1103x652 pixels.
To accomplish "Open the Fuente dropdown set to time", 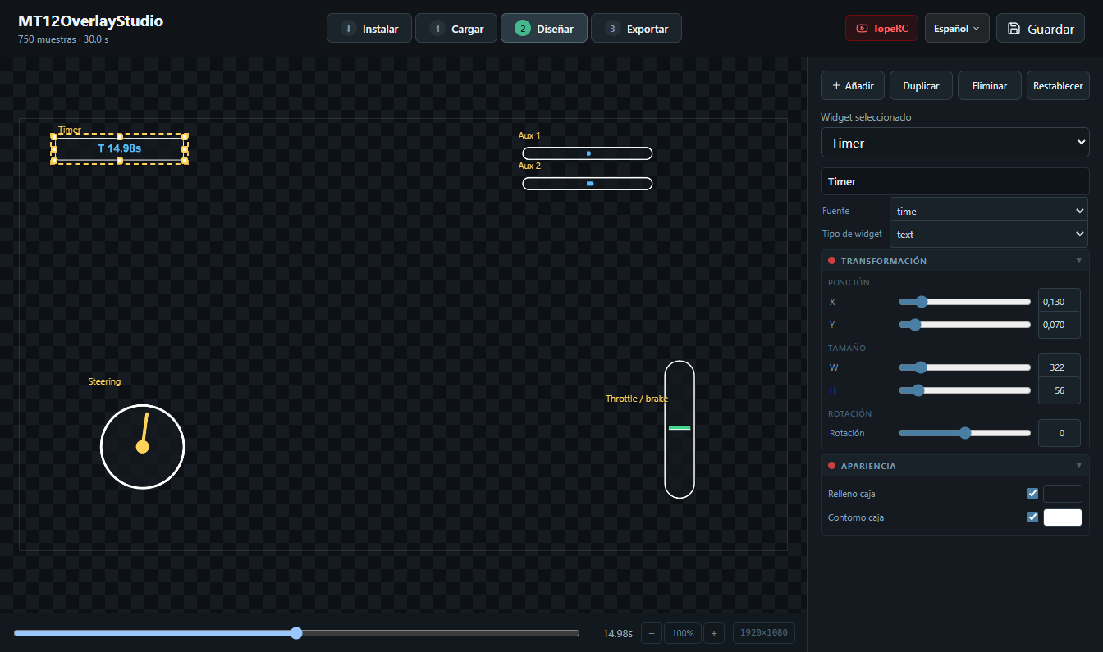I will point(989,211).
